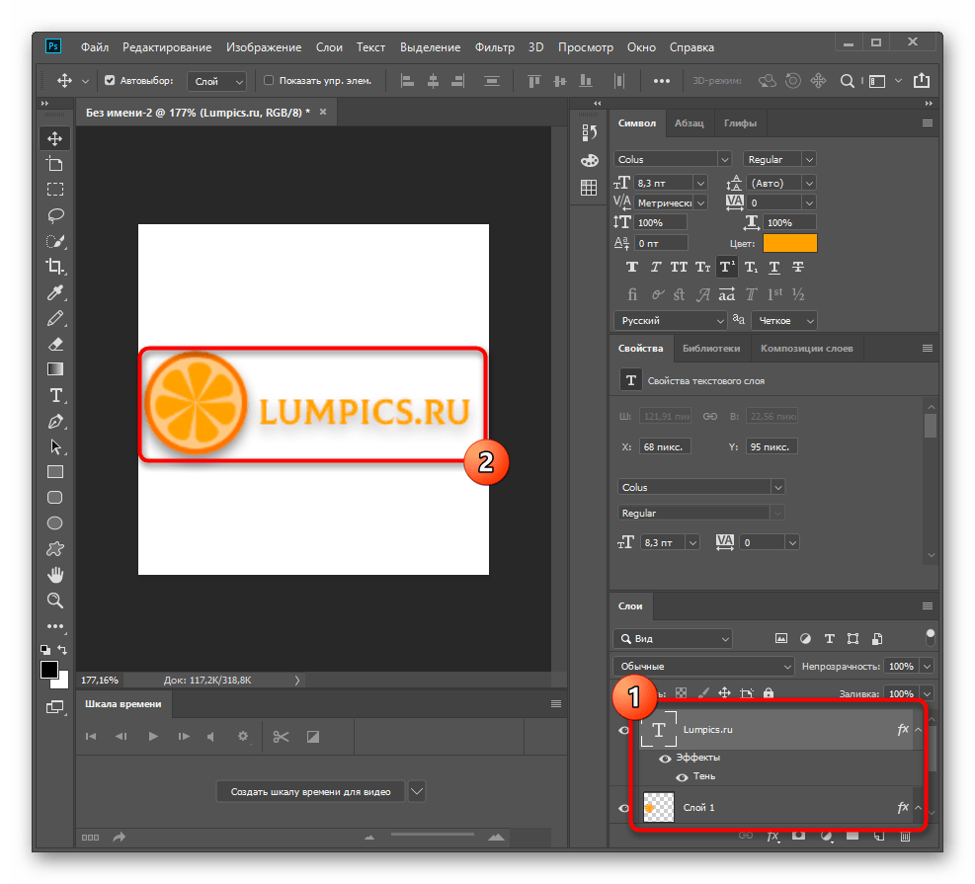Click the black foreground color swatch
975x884 pixels.
49,670
